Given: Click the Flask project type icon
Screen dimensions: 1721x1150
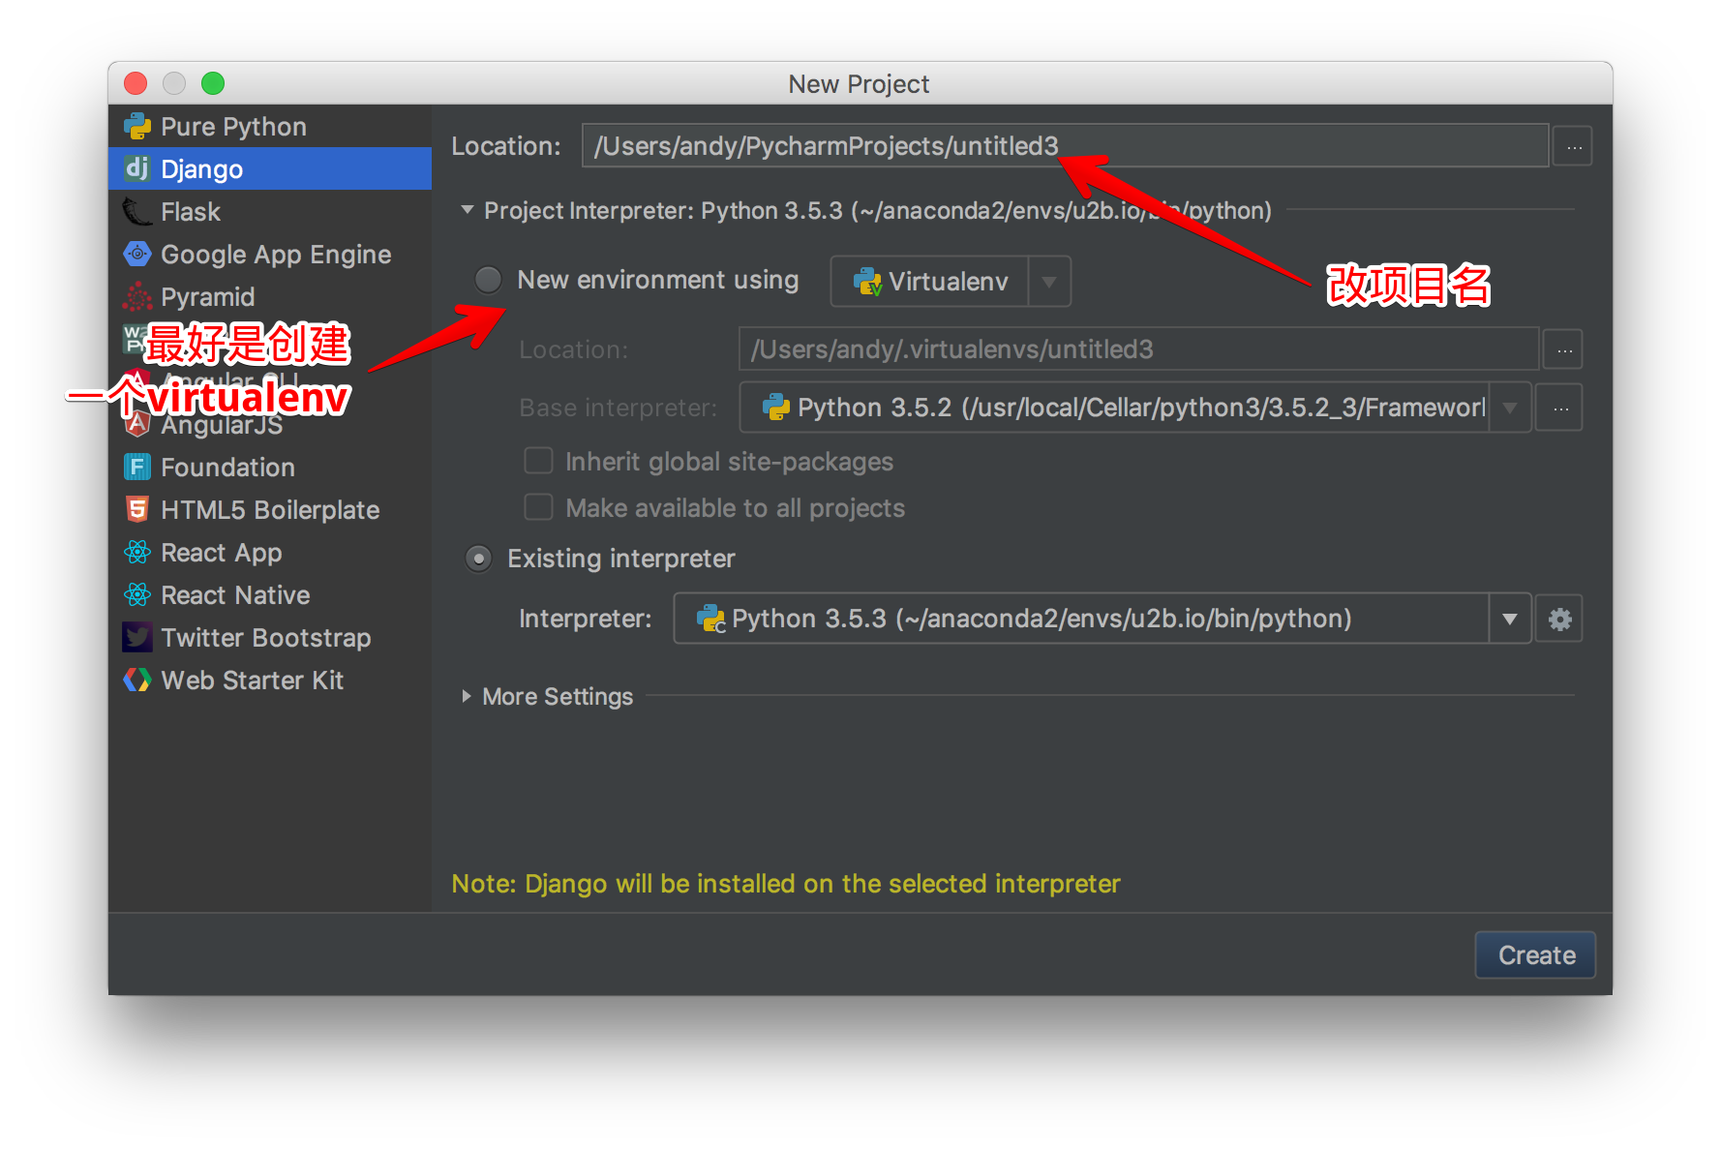Looking at the screenshot, I should 137,212.
